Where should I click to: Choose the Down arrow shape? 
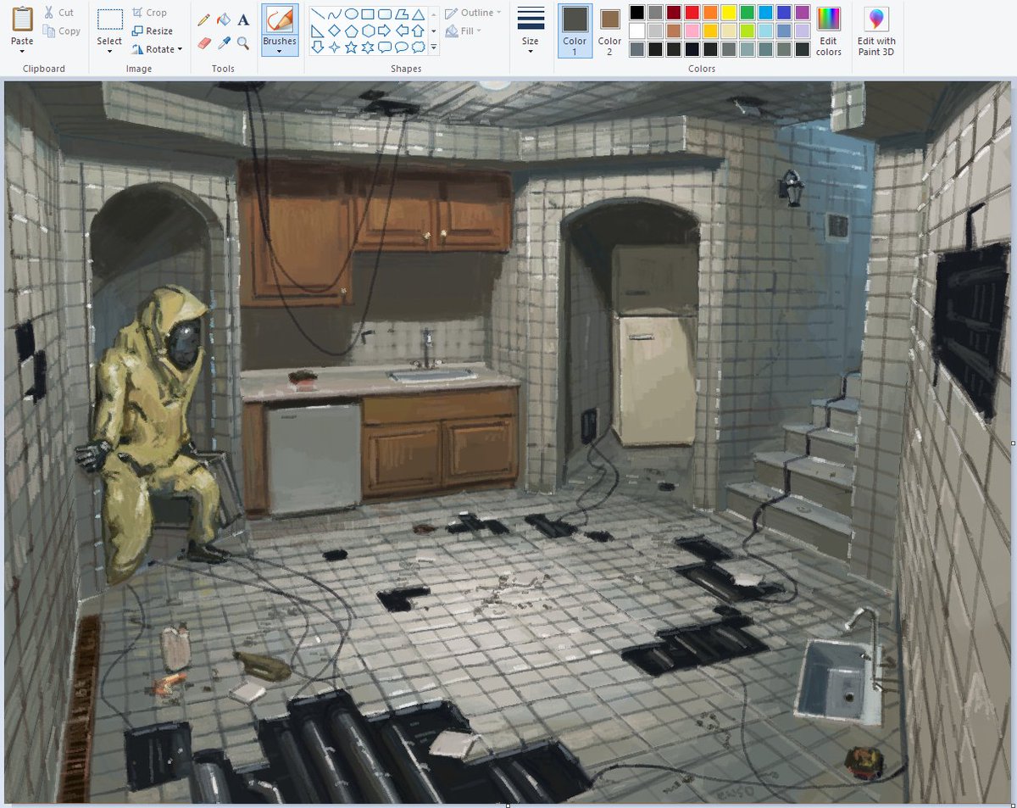(x=318, y=47)
